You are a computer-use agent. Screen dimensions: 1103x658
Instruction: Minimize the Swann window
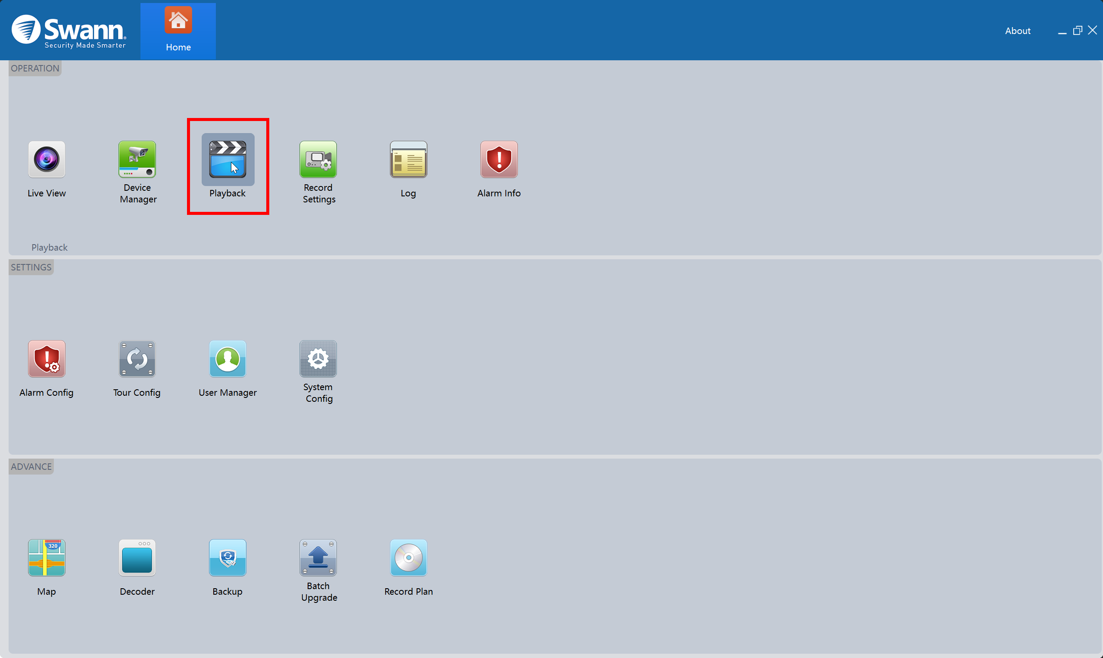(1062, 32)
